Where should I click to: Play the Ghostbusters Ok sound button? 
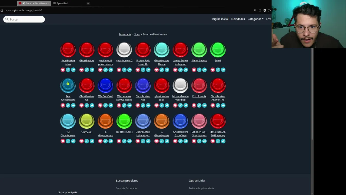(87, 86)
